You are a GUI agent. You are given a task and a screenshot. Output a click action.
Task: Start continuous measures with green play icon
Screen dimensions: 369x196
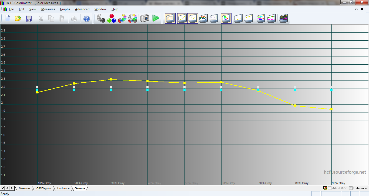click(x=155, y=18)
